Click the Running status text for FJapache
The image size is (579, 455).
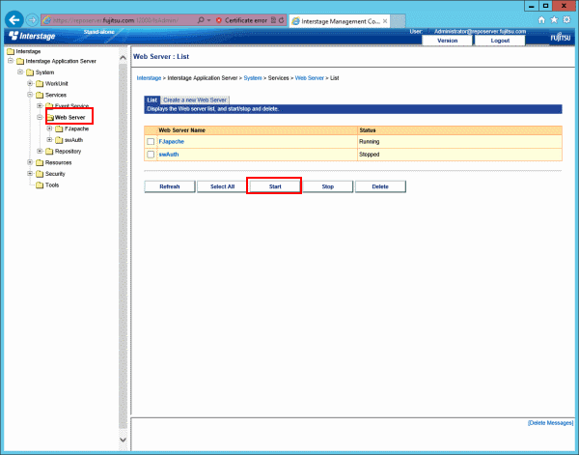(369, 142)
